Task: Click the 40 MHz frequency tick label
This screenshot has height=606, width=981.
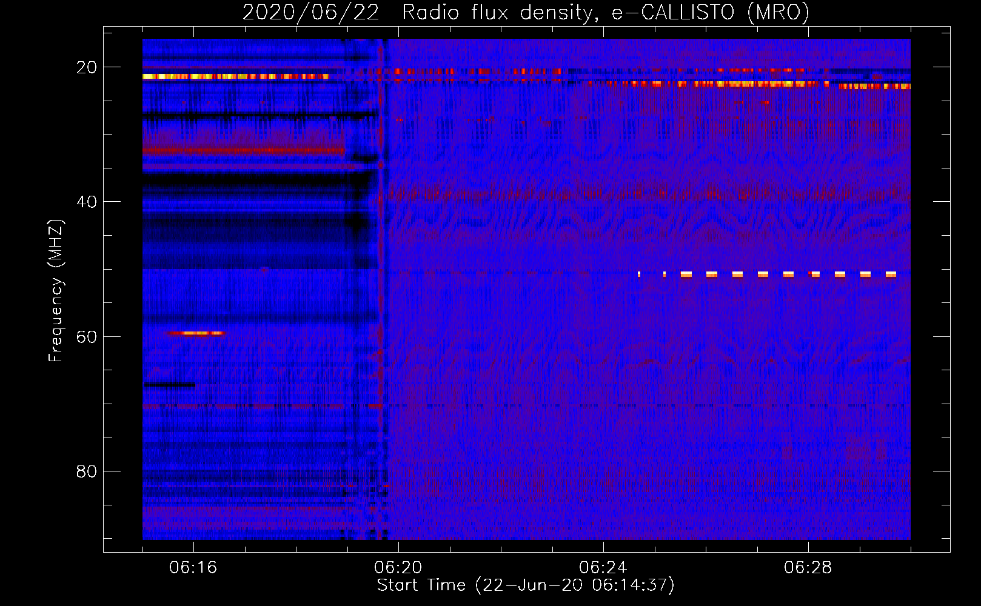Action: click(87, 202)
